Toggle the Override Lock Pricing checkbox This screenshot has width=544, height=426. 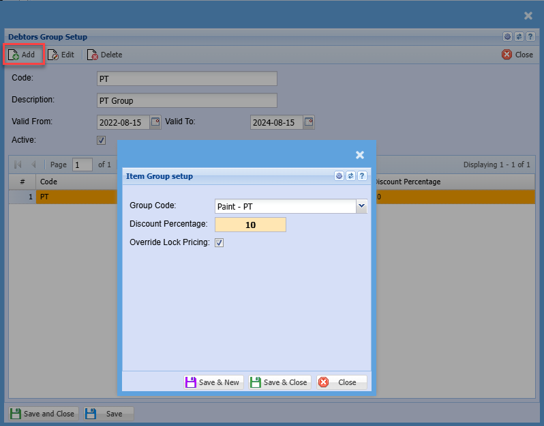(220, 242)
